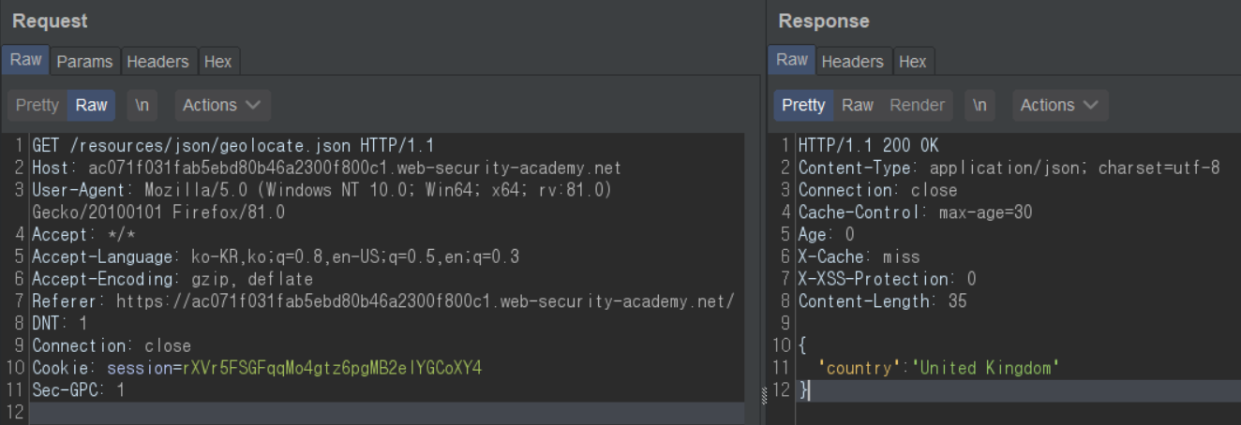The width and height of the screenshot is (1241, 425).
Task: Switch to the request Headers tab
Action: (x=157, y=61)
